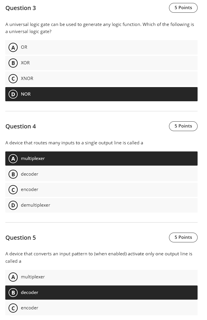This screenshot has width=207, height=320.
Task: Choose decoder option in Question 4
Action: pos(101,174)
